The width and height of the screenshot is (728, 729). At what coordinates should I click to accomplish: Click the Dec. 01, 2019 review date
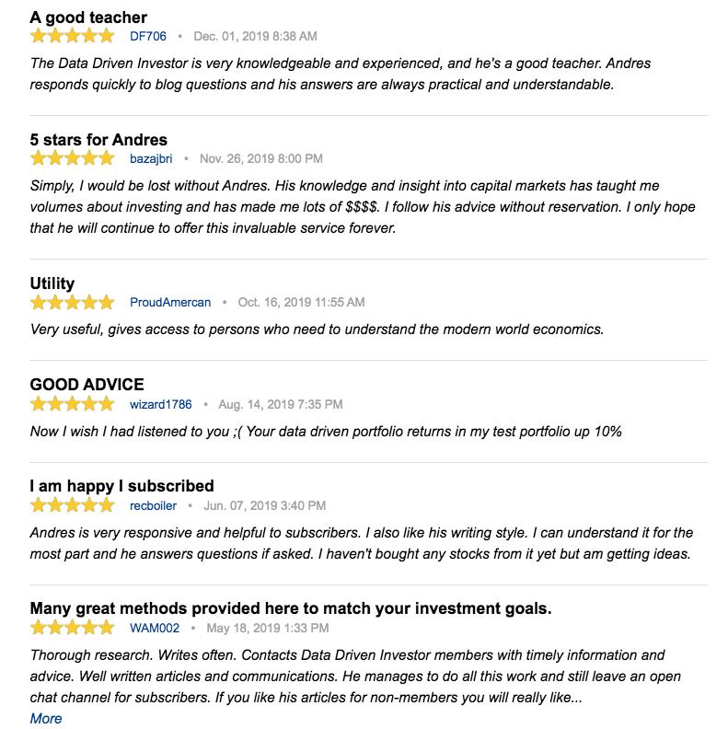[255, 36]
